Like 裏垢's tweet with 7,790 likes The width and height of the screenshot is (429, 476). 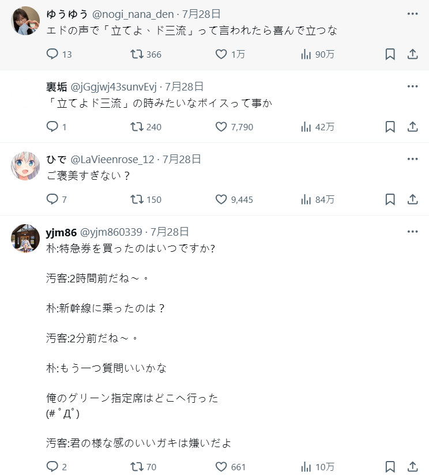click(x=221, y=127)
